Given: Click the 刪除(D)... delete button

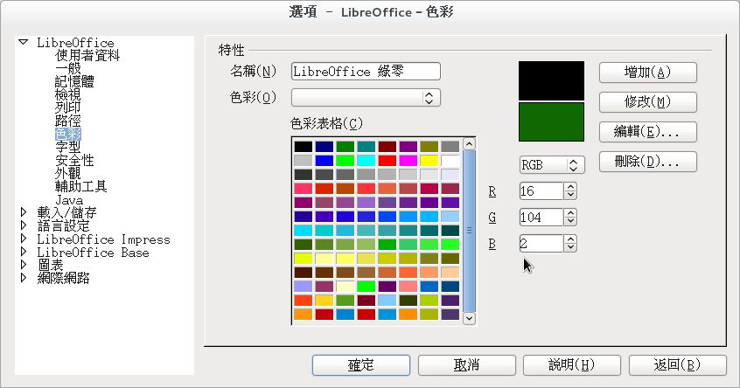Looking at the screenshot, I should (648, 162).
